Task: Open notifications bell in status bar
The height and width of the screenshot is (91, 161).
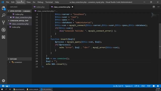Action: (x=158, y=86)
